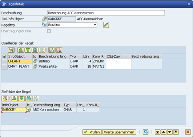193x137 pixels.
Task: Open details icon in Zielfelder toolbar
Action: point(5,98)
